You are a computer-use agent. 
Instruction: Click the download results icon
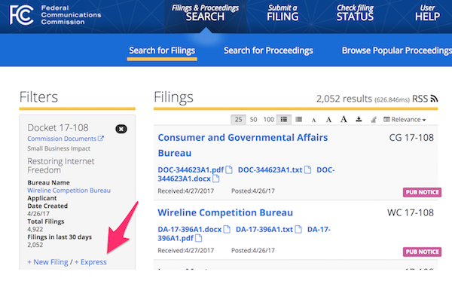click(359, 119)
